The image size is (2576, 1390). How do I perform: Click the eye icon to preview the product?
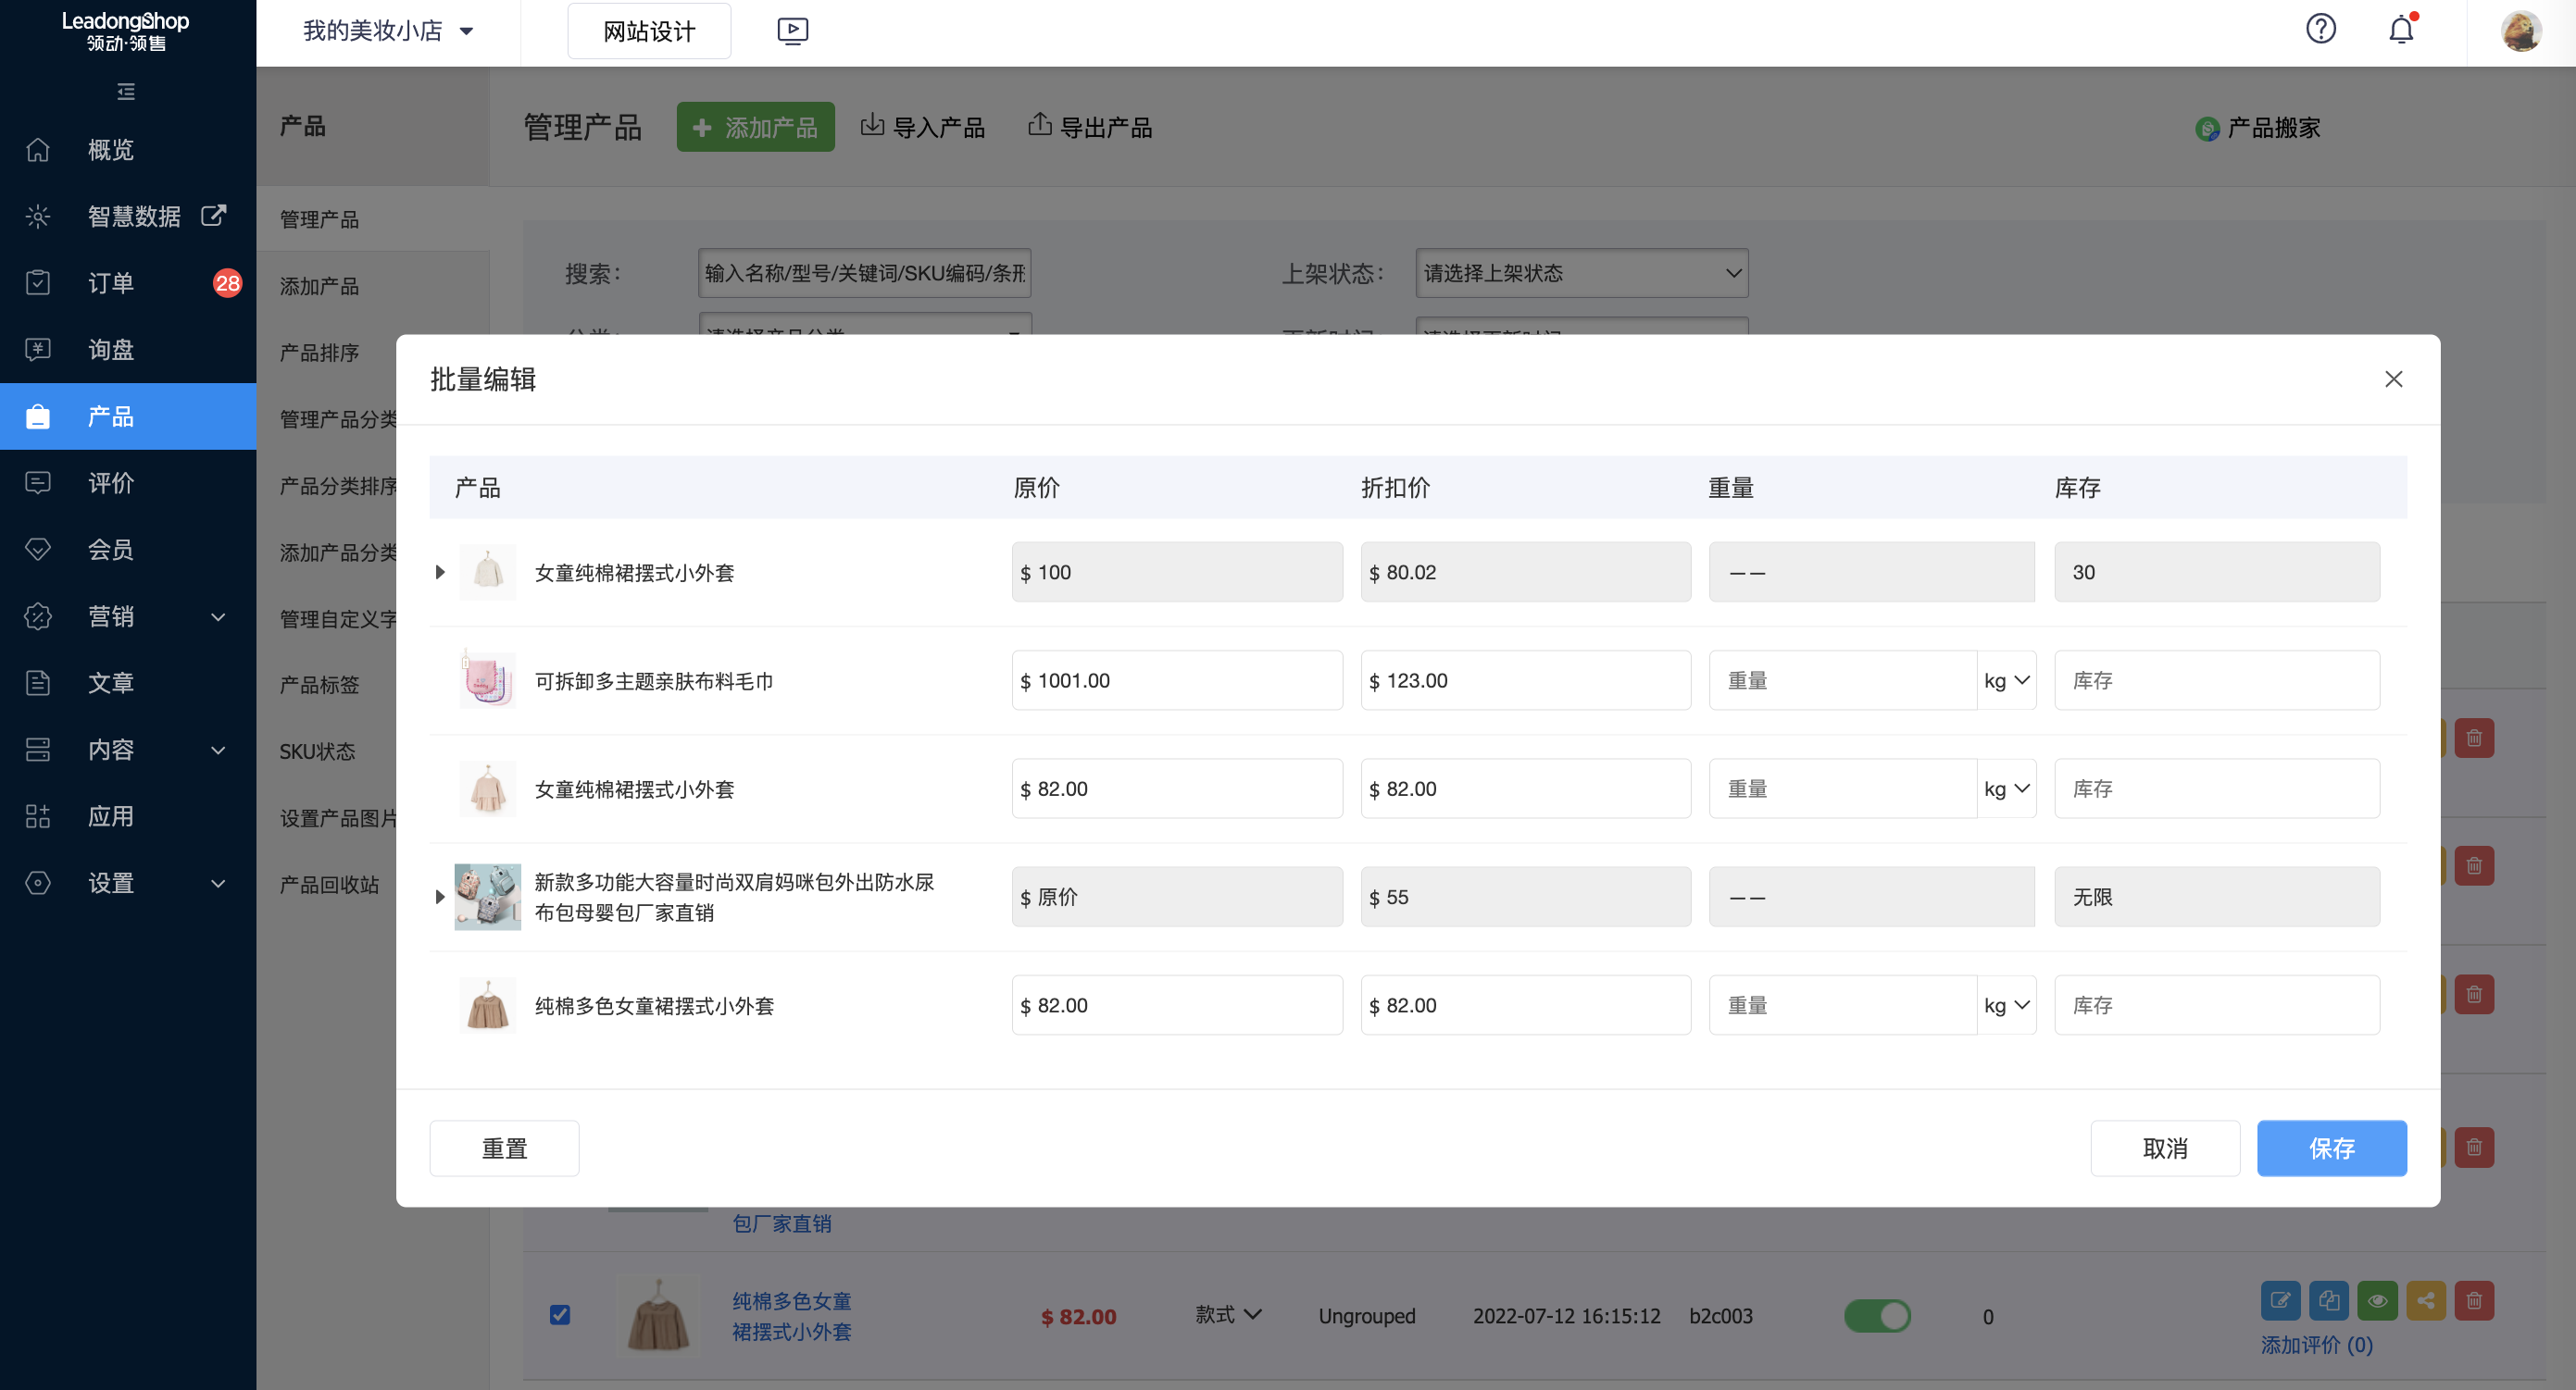click(x=2378, y=1300)
